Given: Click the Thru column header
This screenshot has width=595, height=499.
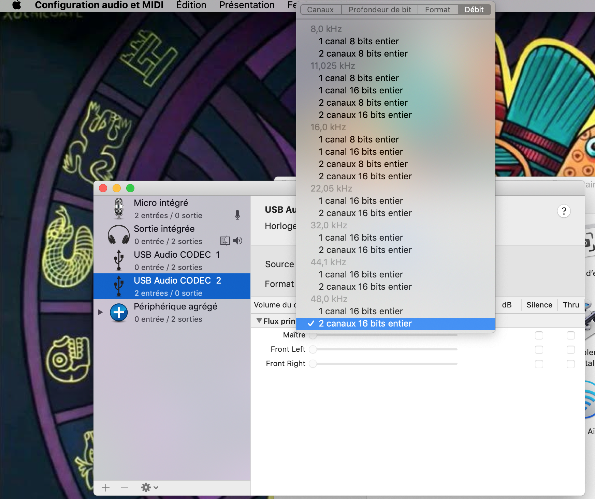Looking at the screenshot, I should (x=571, y=305).
